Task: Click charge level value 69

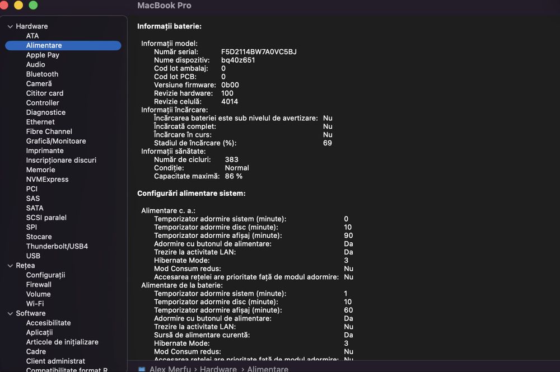Action: [328, 143]
